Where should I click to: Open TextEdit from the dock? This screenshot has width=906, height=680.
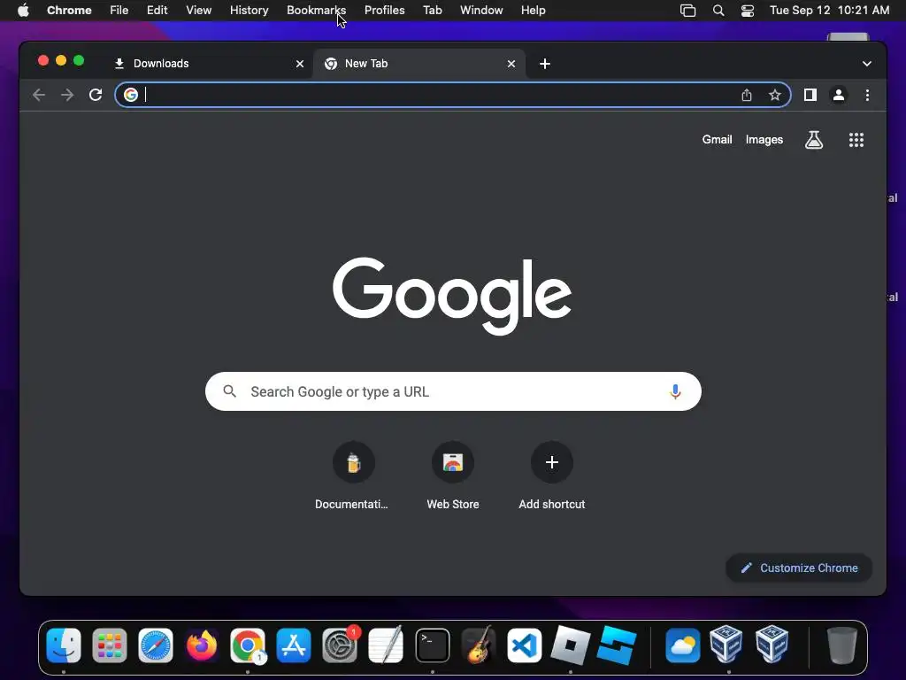coord(386,645)
